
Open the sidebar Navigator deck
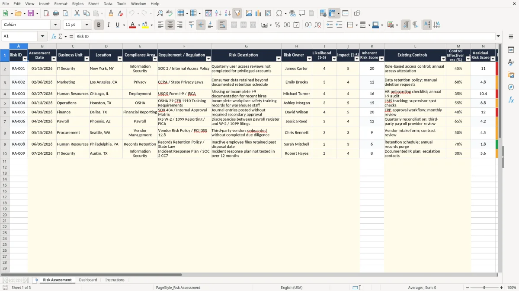[x=511, y=87]
